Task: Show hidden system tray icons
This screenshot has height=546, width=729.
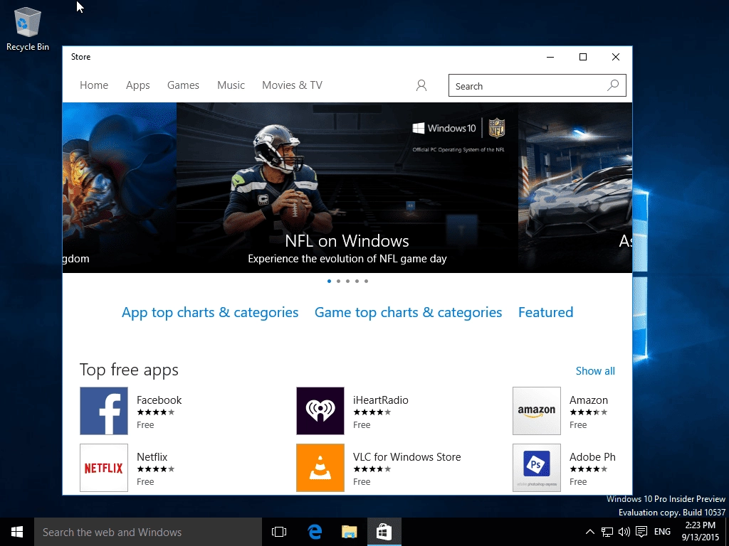Action: click(x=589, y=532)
